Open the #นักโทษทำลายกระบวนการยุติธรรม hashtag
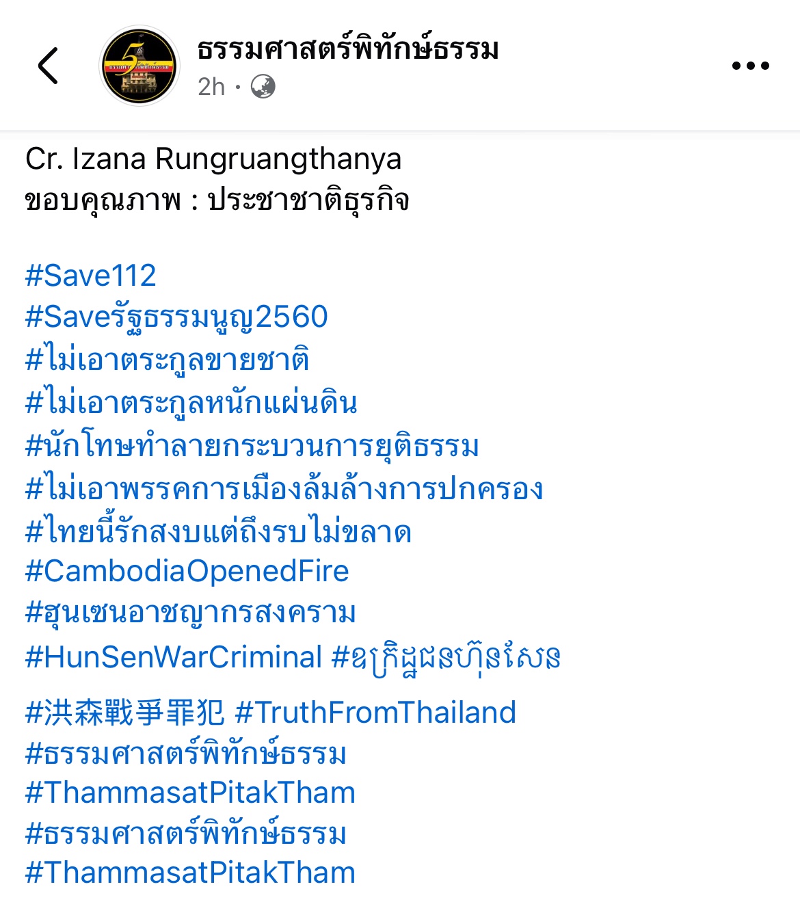This screenshot has height=904, width=800. 252,446
